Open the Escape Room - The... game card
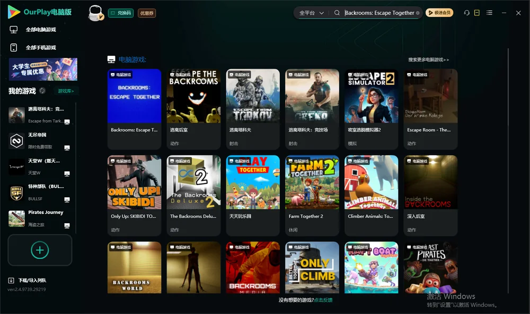Screen dimensions: 530x314 click(430, 109)
